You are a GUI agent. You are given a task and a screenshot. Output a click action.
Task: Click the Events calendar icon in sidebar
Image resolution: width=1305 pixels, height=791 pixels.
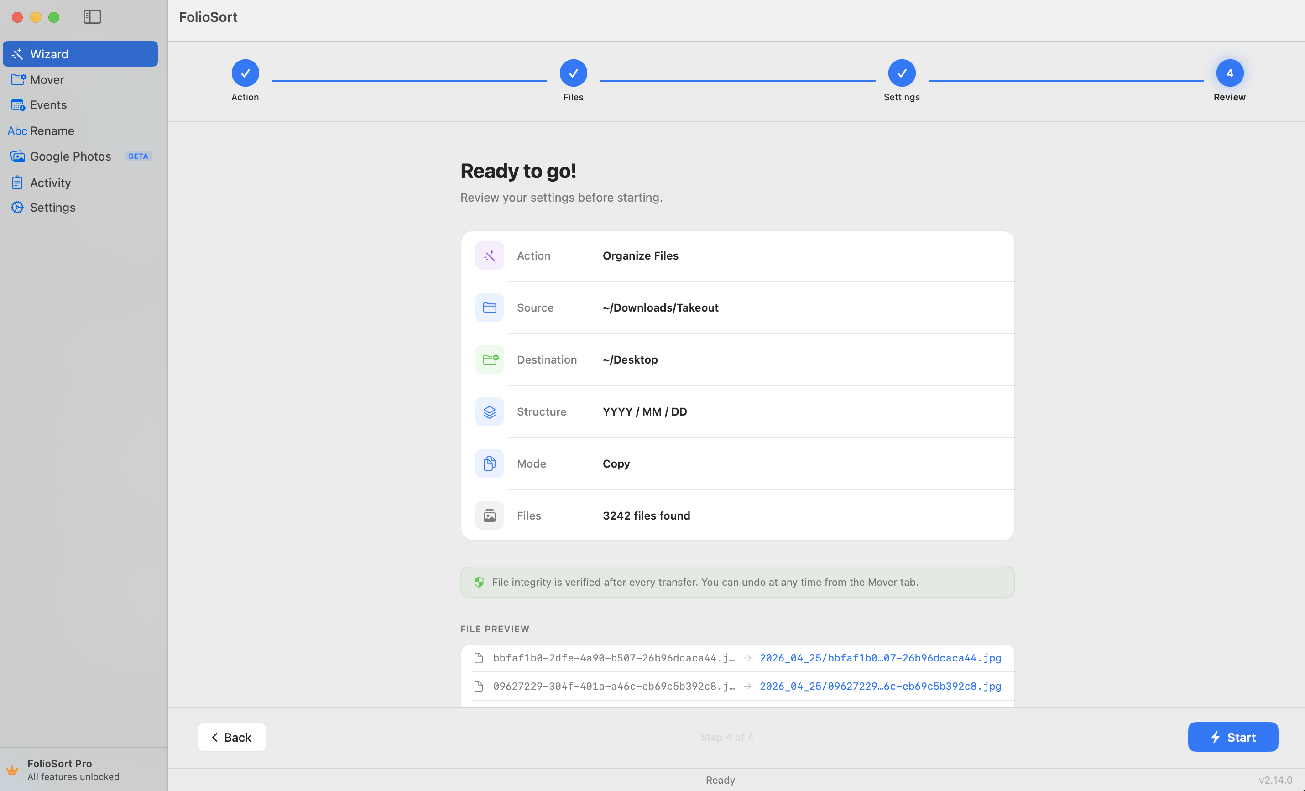coord(18,105)
